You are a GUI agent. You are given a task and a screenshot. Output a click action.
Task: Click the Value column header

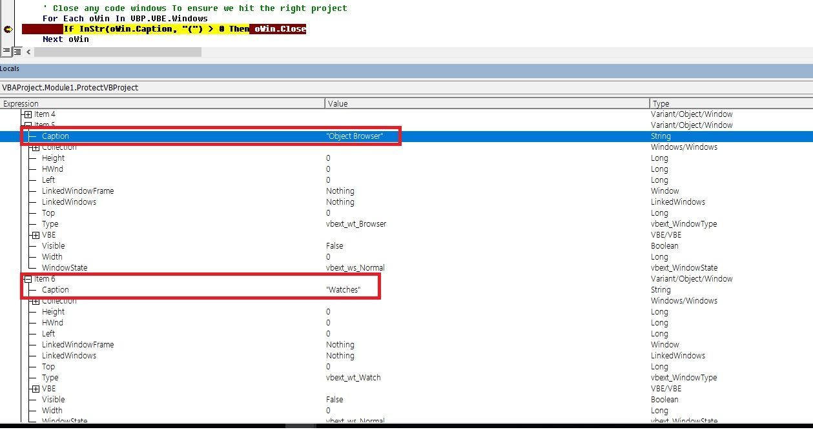pos(488,103)
